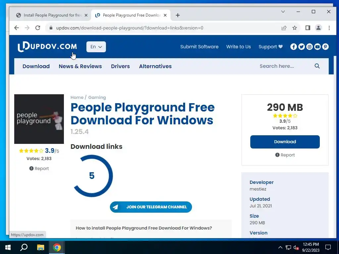Screen dimensions: 339x254
Task: Click the countdown progress circle
Action: click(x=92, y=176)
